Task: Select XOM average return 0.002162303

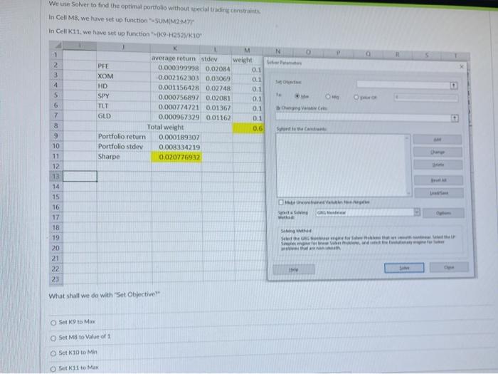Action: point(175,78)
